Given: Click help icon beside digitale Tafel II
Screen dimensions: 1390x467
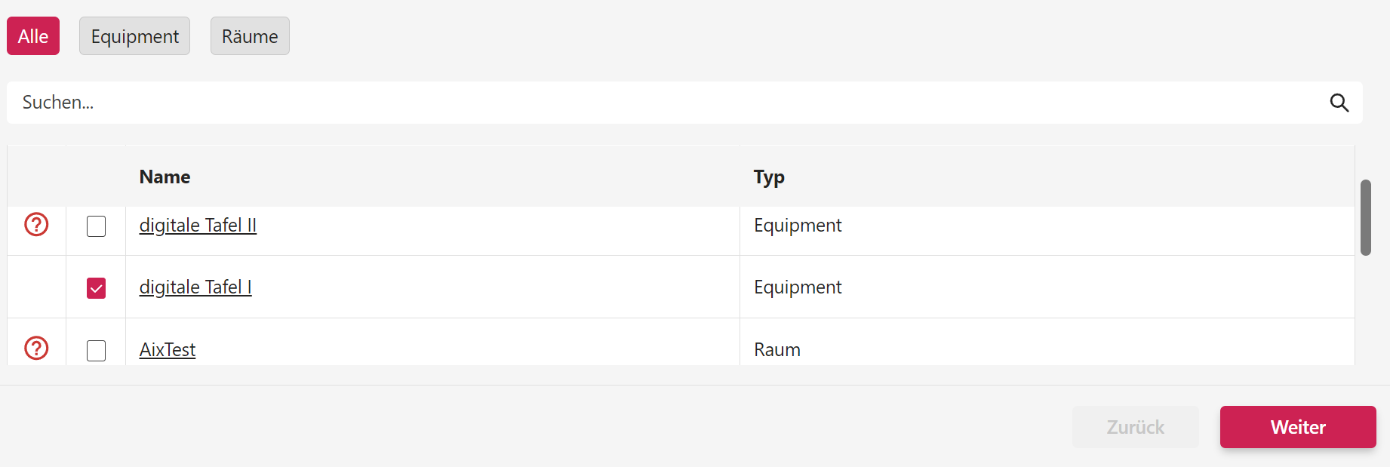Looking at the screenshot, I should click(36, 225).
